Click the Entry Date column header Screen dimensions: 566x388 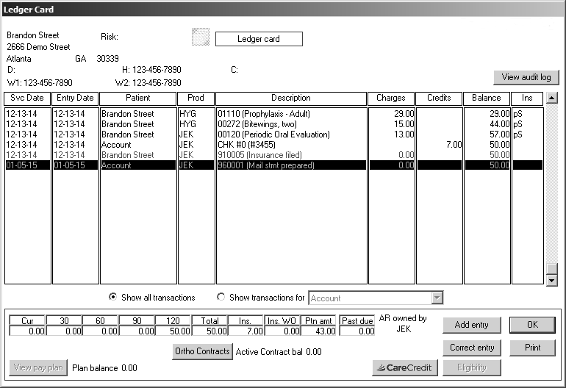[x=75, y=98]
